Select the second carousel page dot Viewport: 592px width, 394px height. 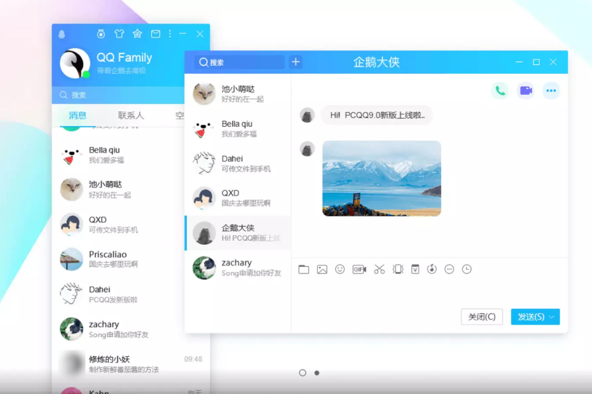coord(317,373)
